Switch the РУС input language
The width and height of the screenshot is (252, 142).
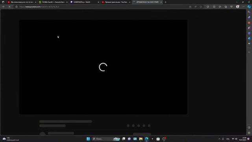point(228,139)
